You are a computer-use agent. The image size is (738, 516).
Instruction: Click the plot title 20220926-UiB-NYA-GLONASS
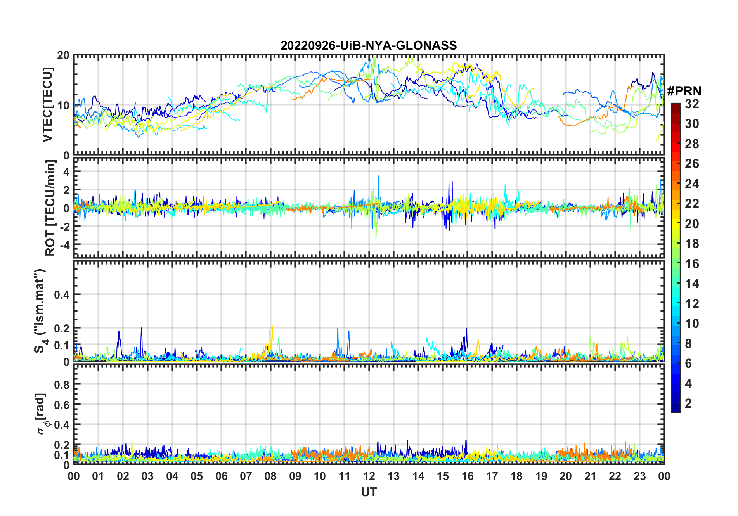(369, 45)
